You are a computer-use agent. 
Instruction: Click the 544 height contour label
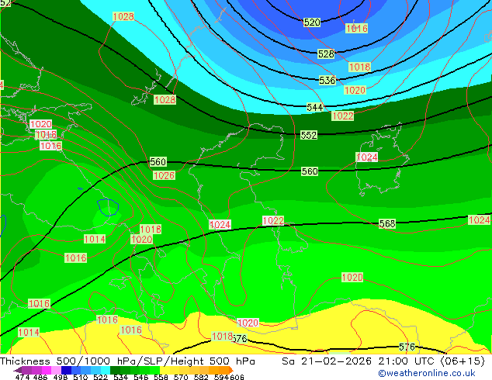pos(315,108)
